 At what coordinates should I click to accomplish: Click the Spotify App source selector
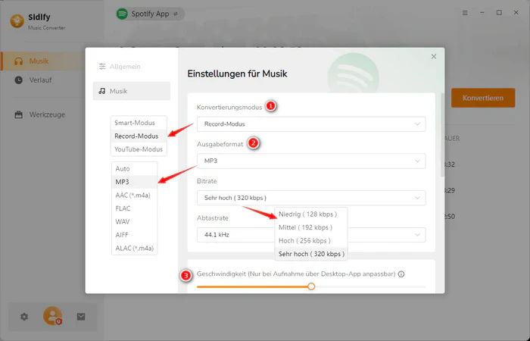[x=150, y=14]
